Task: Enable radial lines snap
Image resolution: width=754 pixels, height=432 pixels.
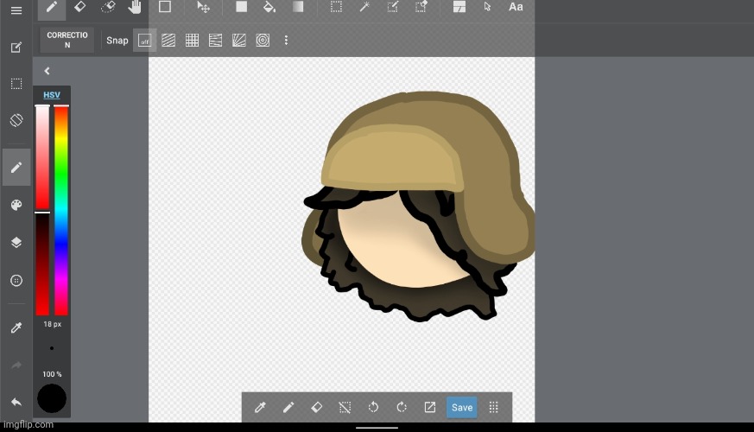Action: pos(239,41)
